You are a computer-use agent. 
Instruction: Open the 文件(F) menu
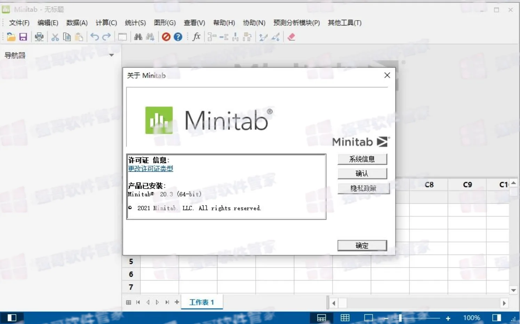(x=19, y=23)
